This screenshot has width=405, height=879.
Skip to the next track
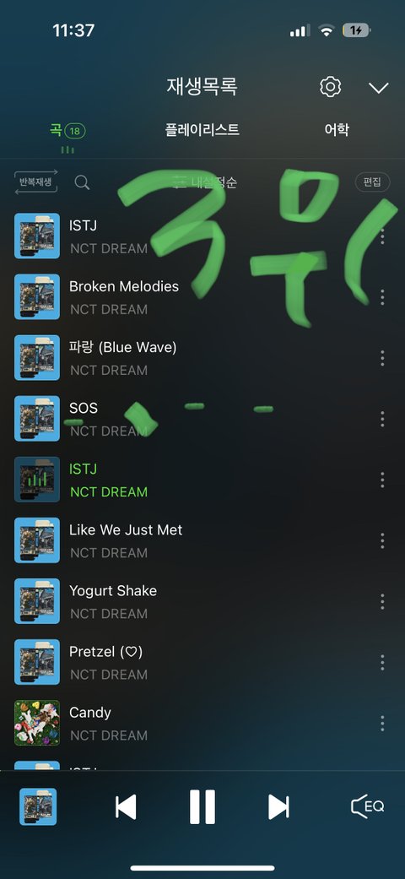[x=278, y=807]
